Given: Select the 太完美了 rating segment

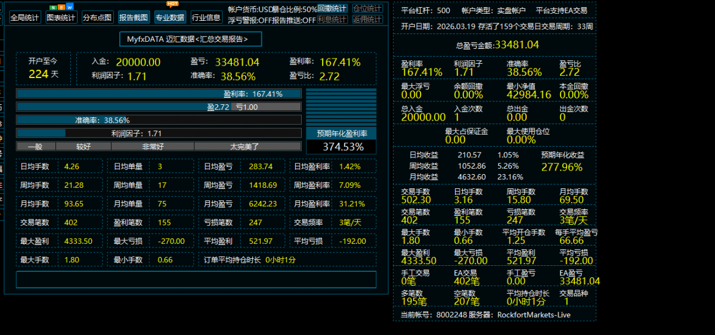Looking at the screenshot, I should 247,146.
